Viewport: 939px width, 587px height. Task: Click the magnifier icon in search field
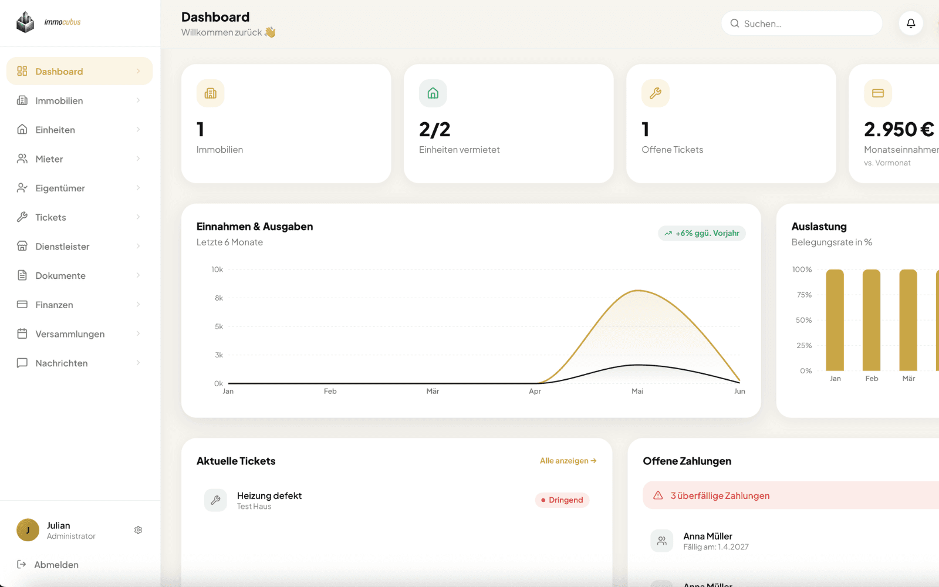click(x=735, y=23)
